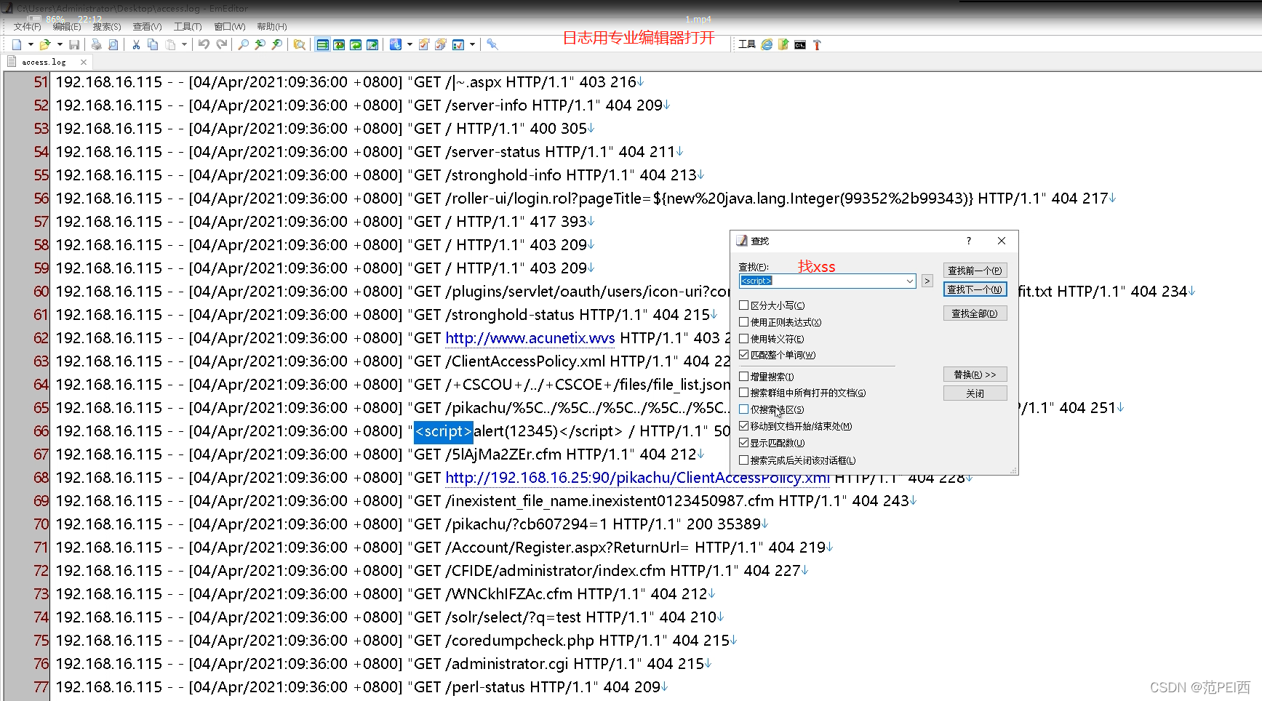Image resolution: width=1262 pixels, height=701 pixels.
Task: Open dropdown arrow next to New icon
Action: click(x=30, y=44)
